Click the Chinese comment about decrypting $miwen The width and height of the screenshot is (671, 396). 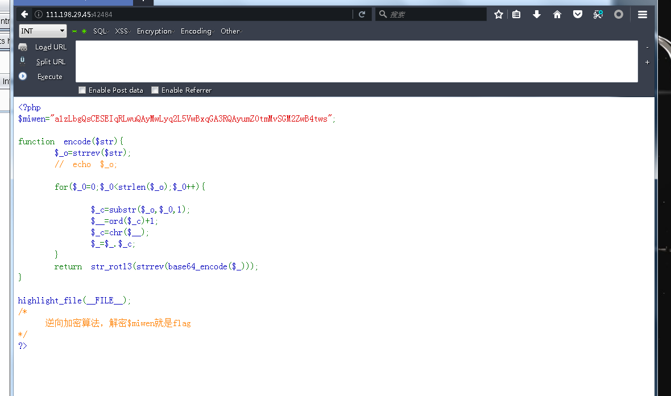(x=118, y=323)
